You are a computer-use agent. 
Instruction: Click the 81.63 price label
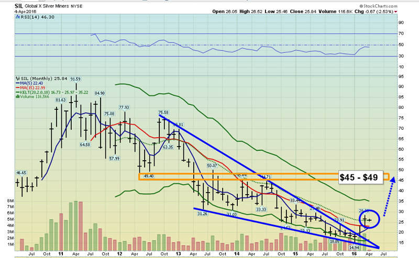[x=61, y=100]
